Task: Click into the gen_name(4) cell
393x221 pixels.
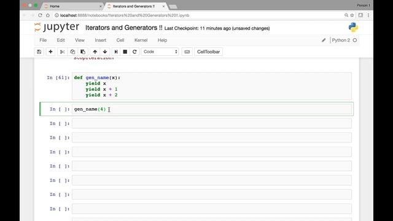Action: click(211, 109)
